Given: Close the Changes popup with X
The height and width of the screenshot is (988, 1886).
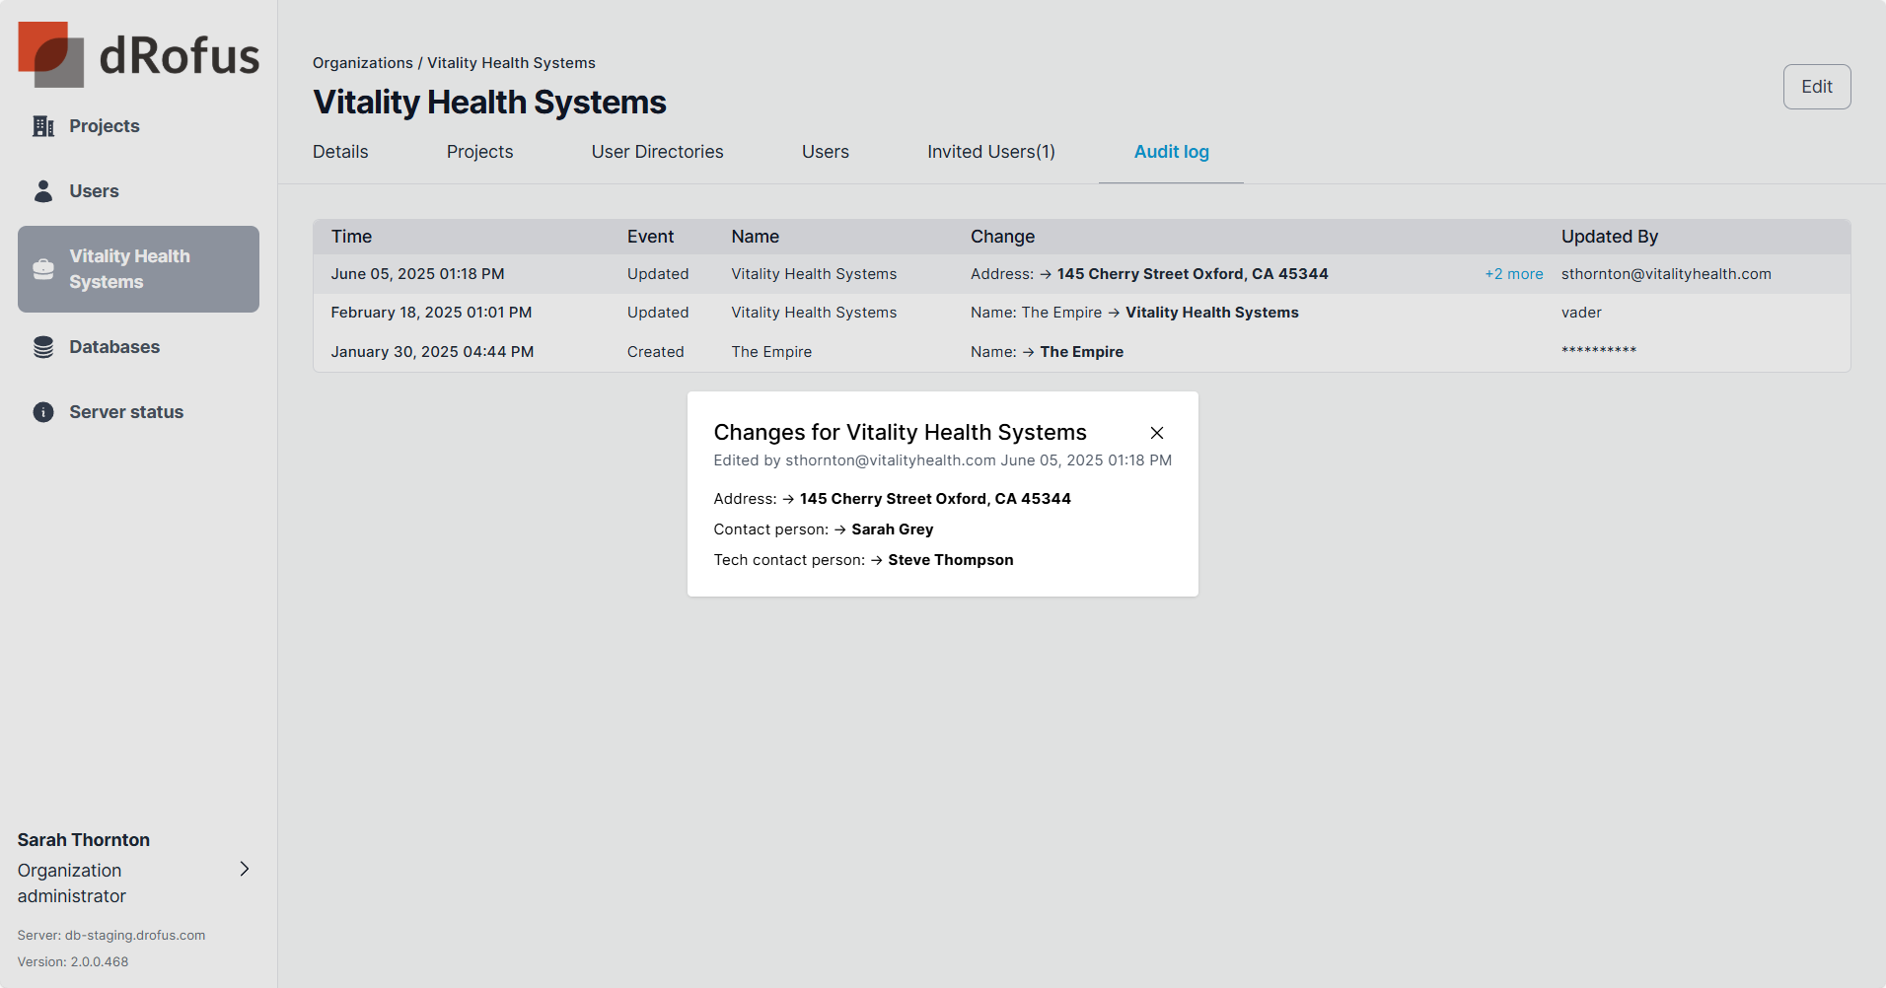Looking at the screenshot, I should [1157, 433].
